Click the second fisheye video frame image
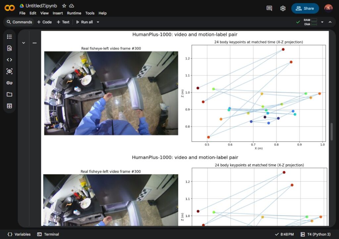 pyautogui.click(x=111, y=200)
